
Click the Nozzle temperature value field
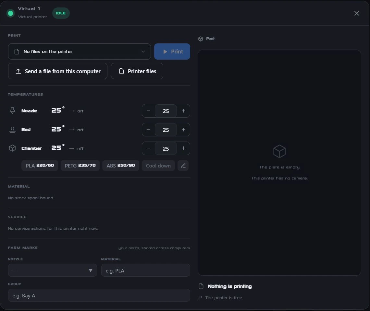[x=166, y=111]
